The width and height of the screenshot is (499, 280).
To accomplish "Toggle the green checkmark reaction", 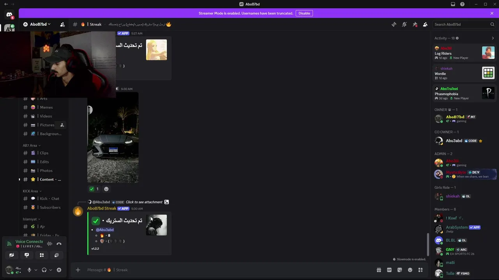I will point(94,189).
